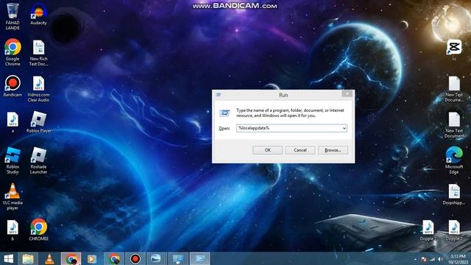This screenshot has height=265, width=471.
Task: Select the cc CapCut shortcut
Action: point(454,50)
